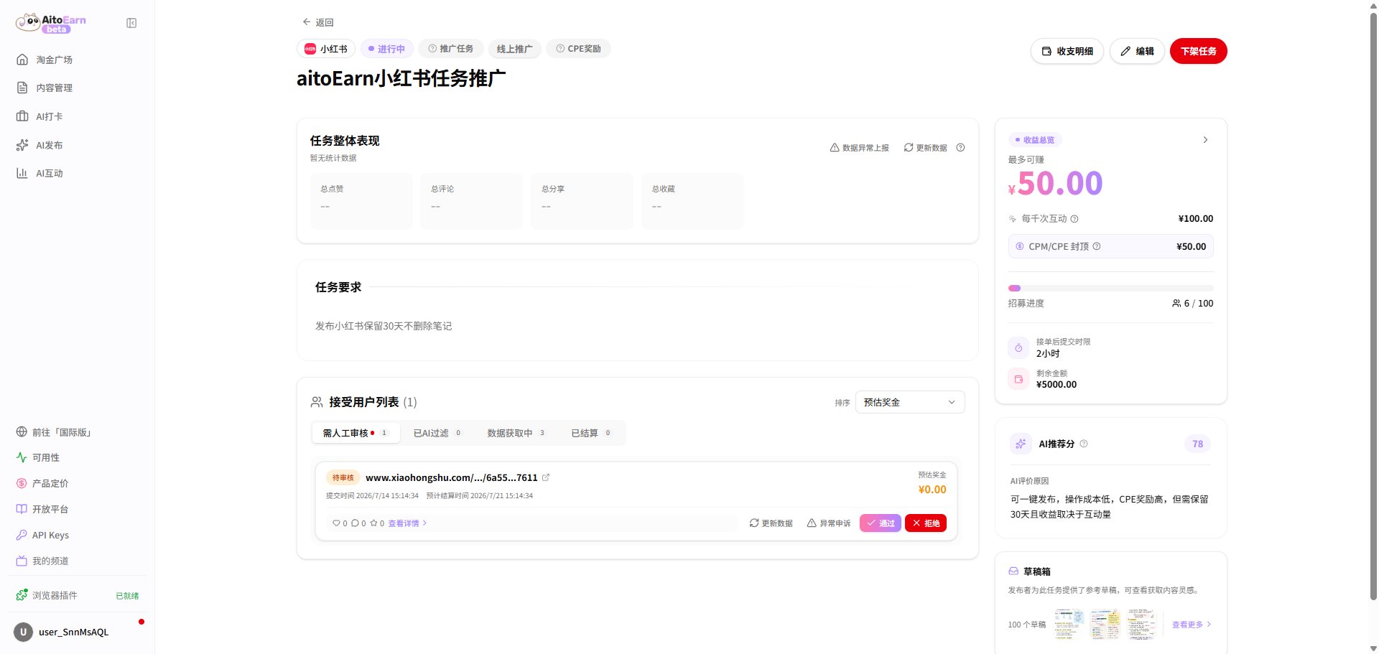Click the AI score 78 badge
The width and height of the screenshot is (1379, 654).
[1198, 444]
